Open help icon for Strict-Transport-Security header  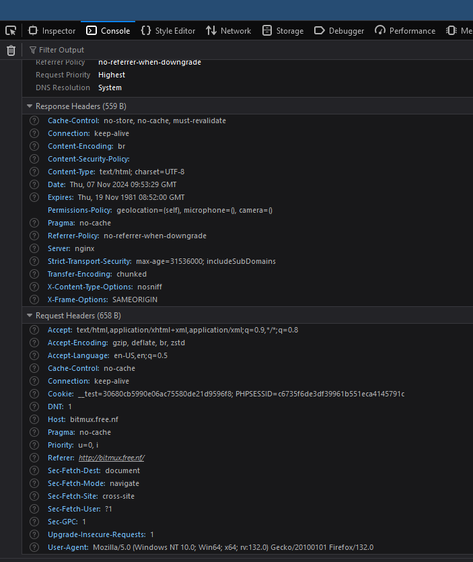pos(34,261)
